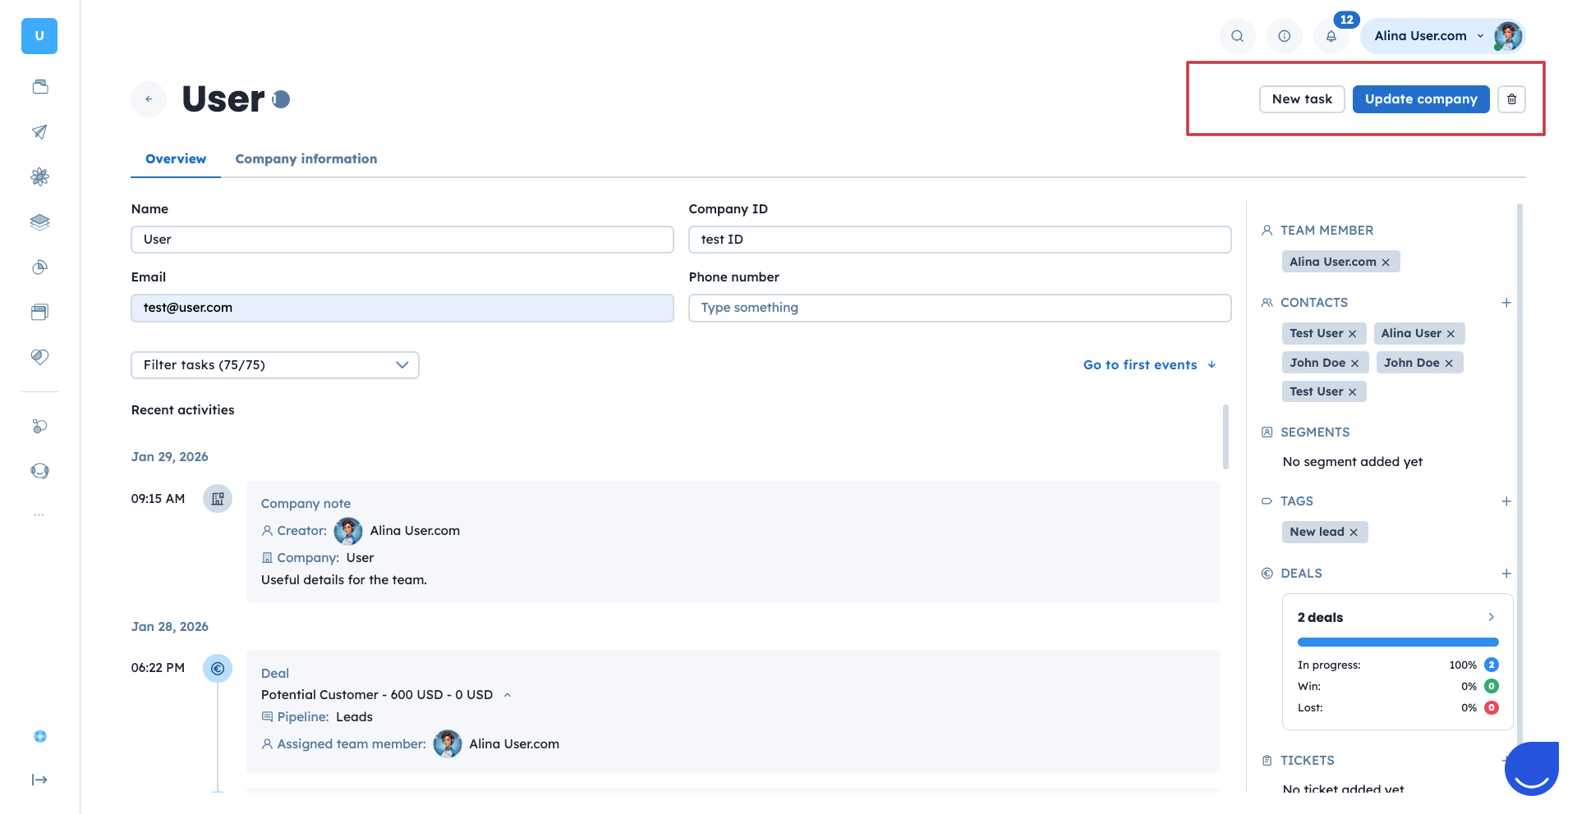The height and width of the screenshot is (814, 1577).
Task: Click the info circle icon in header
Action: 1284,36
